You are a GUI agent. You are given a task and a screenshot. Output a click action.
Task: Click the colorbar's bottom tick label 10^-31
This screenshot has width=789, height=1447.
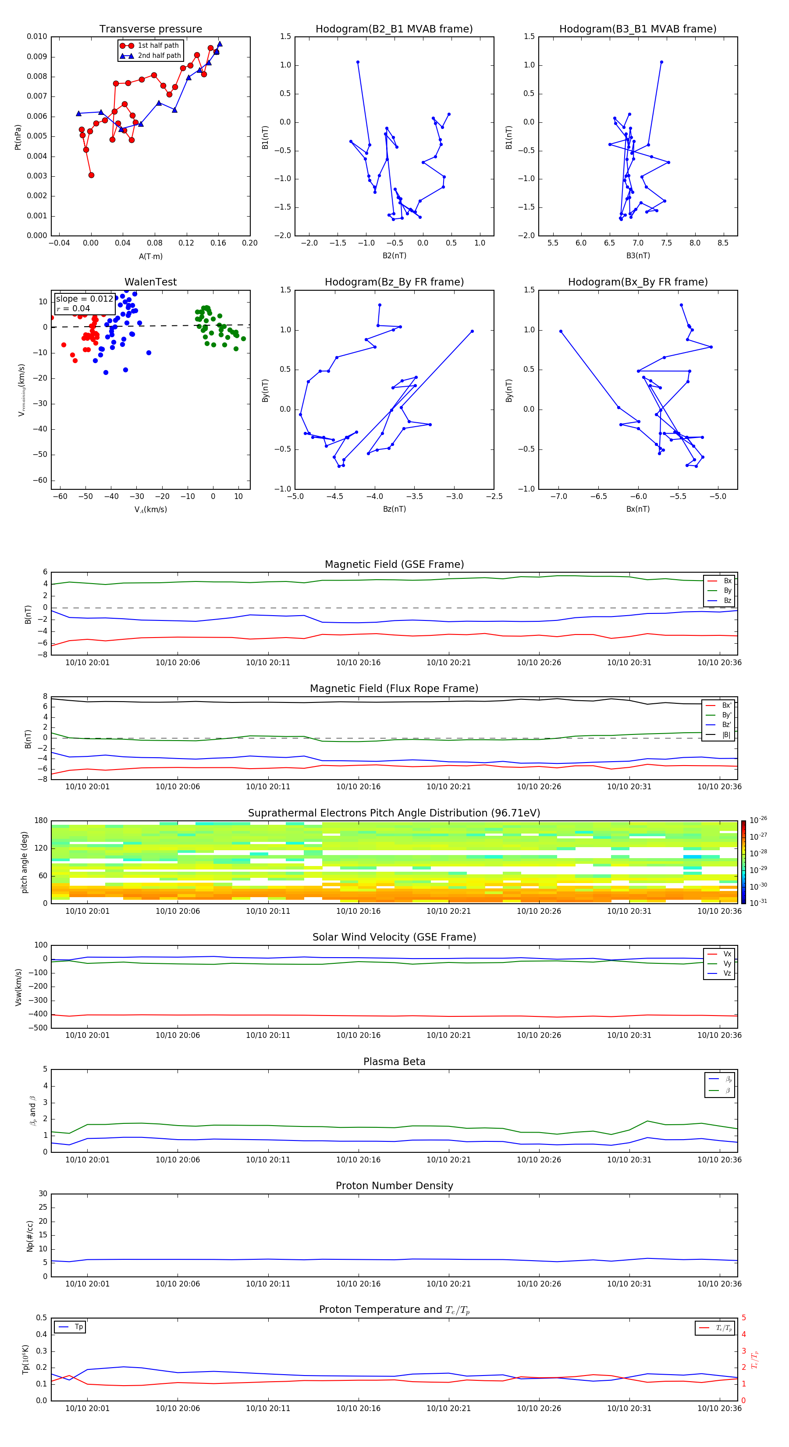(x=758, y=903)
